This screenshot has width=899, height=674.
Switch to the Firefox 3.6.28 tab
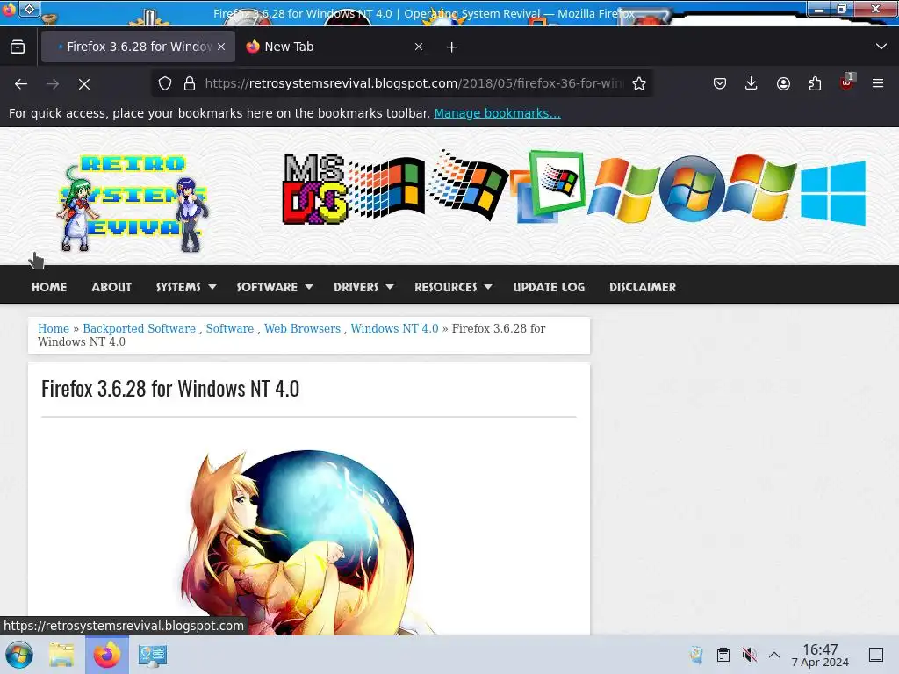[138, 47]
